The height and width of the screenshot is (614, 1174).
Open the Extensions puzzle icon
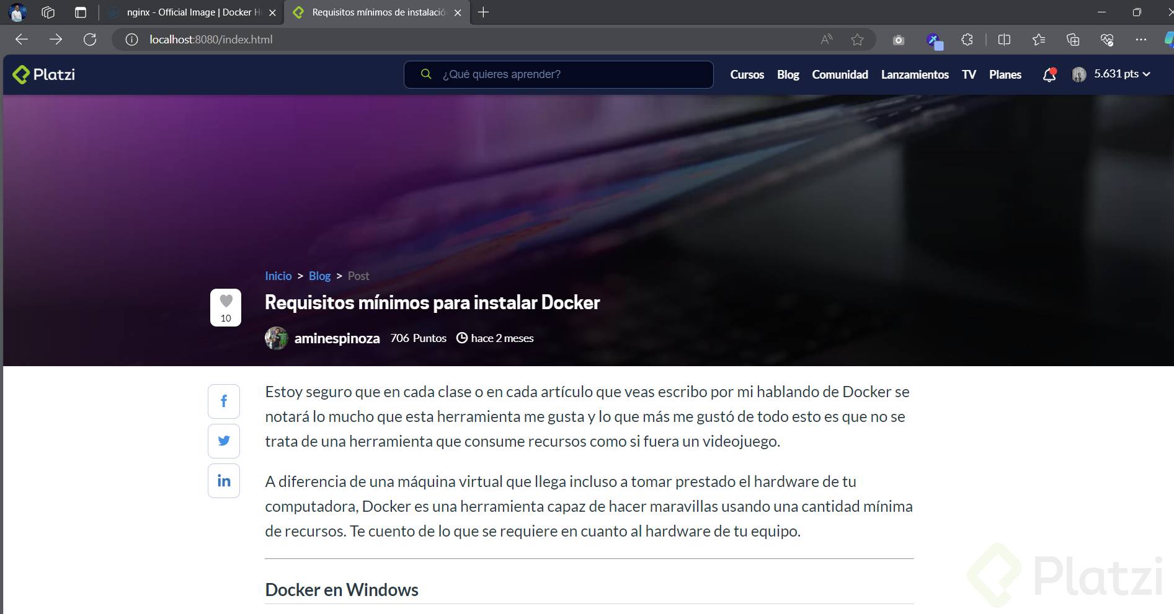pos(967,40)
